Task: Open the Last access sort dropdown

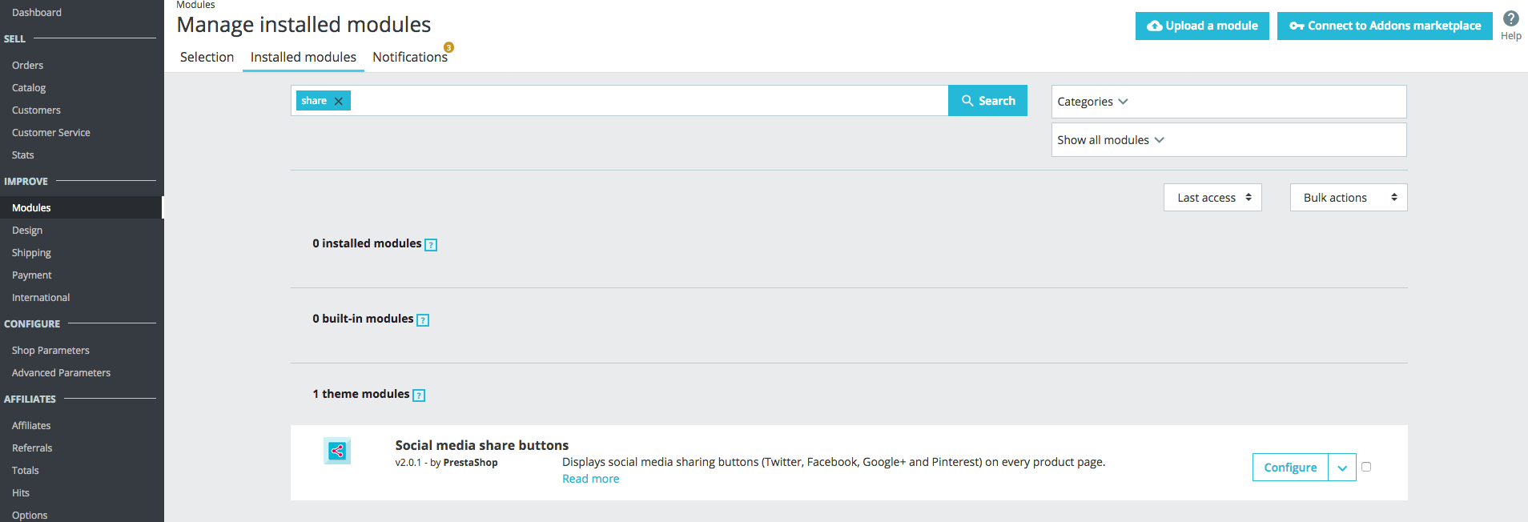Action: (x=1212, y=198)
